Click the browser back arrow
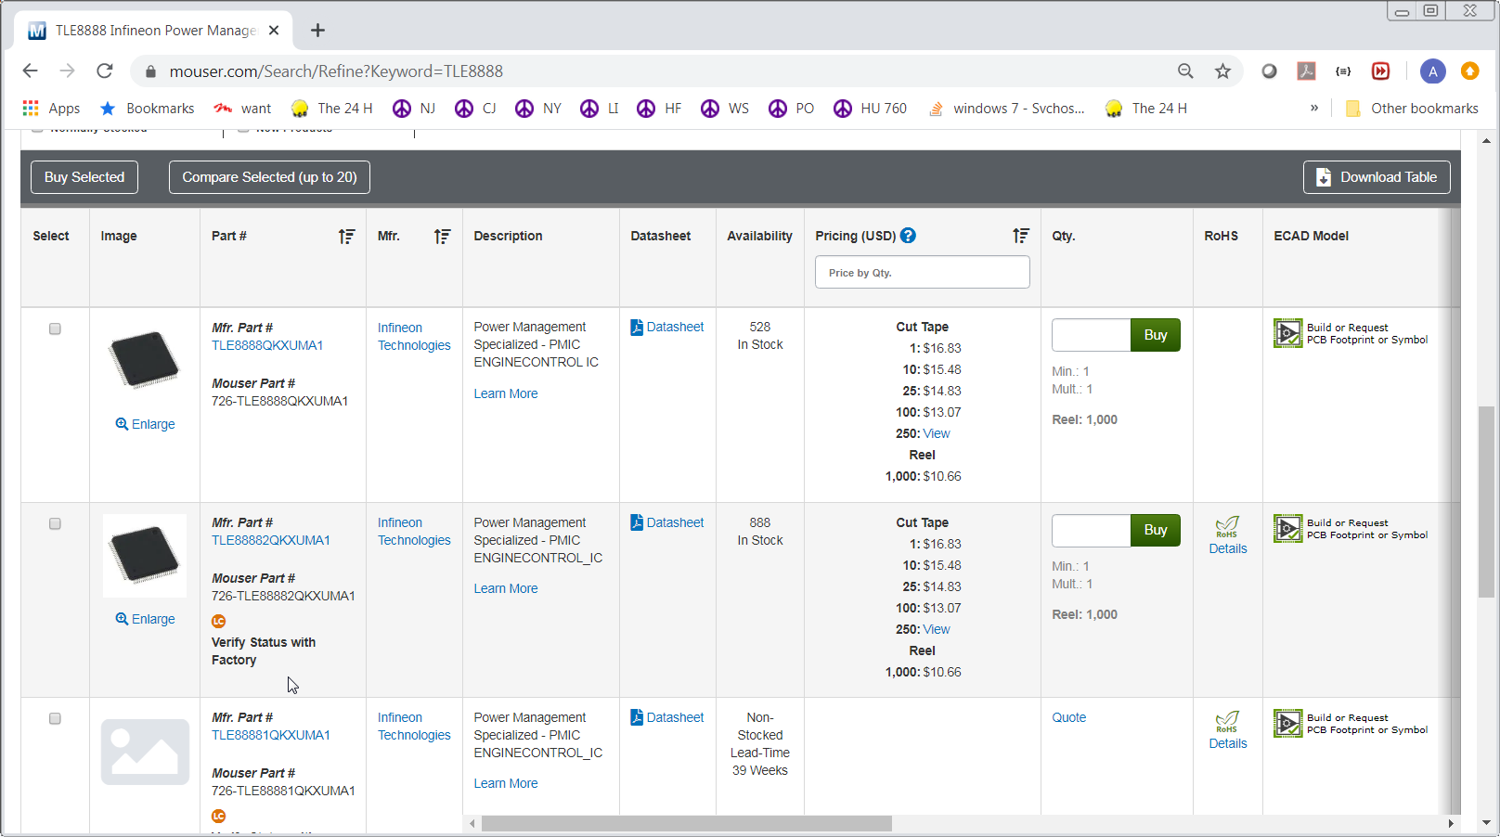The image size is (1500, 837). pyautogui.click(x=30, y=71)
